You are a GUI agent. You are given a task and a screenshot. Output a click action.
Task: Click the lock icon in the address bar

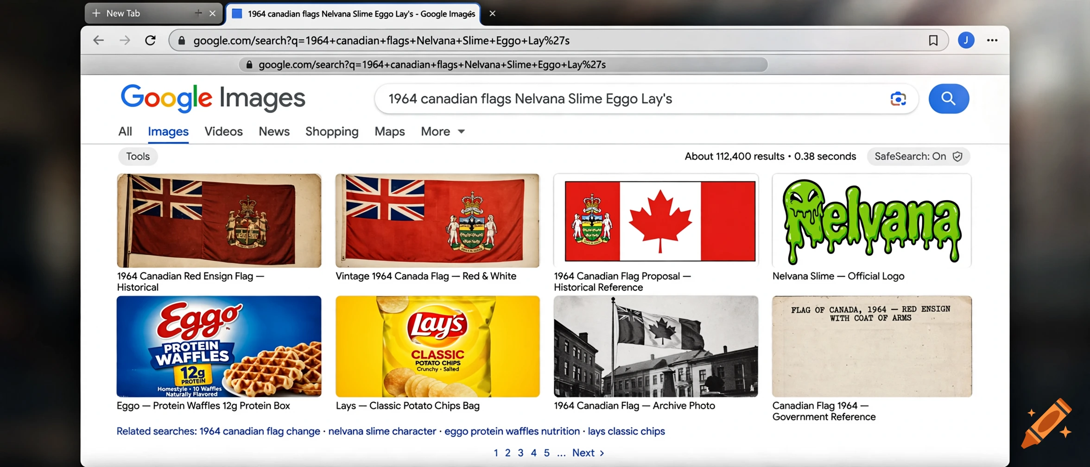[x=182, y=40]
